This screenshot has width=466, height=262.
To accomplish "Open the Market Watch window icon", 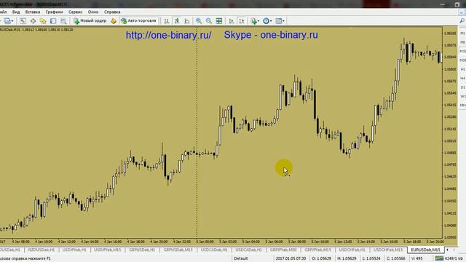I will [23, 21].
